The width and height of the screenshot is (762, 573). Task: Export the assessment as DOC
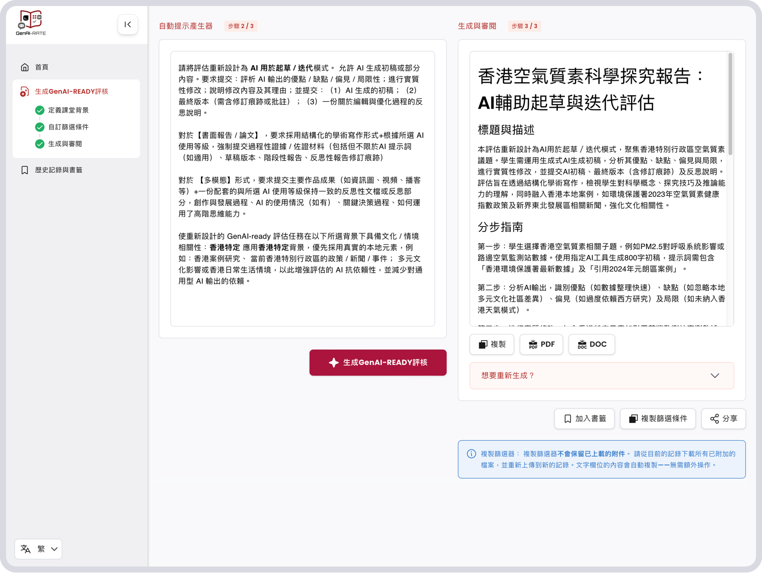pyautogui.click(x=592, y=345)
